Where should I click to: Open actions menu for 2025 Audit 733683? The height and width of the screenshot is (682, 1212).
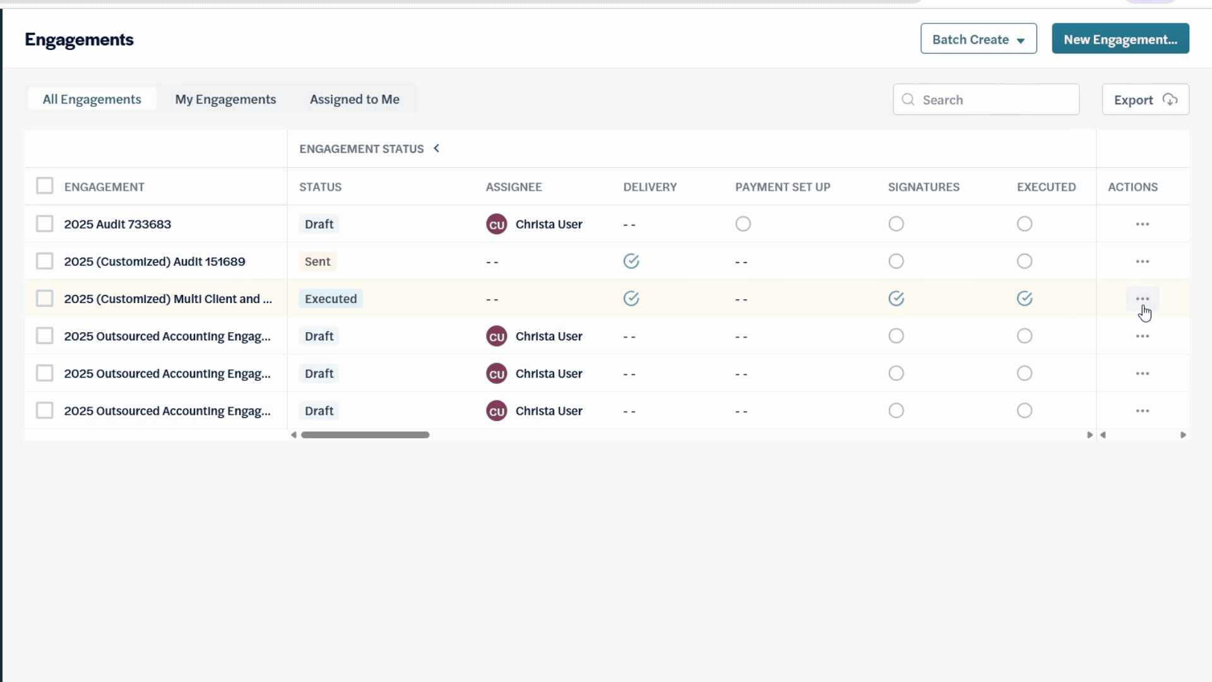coord(1142,224)
